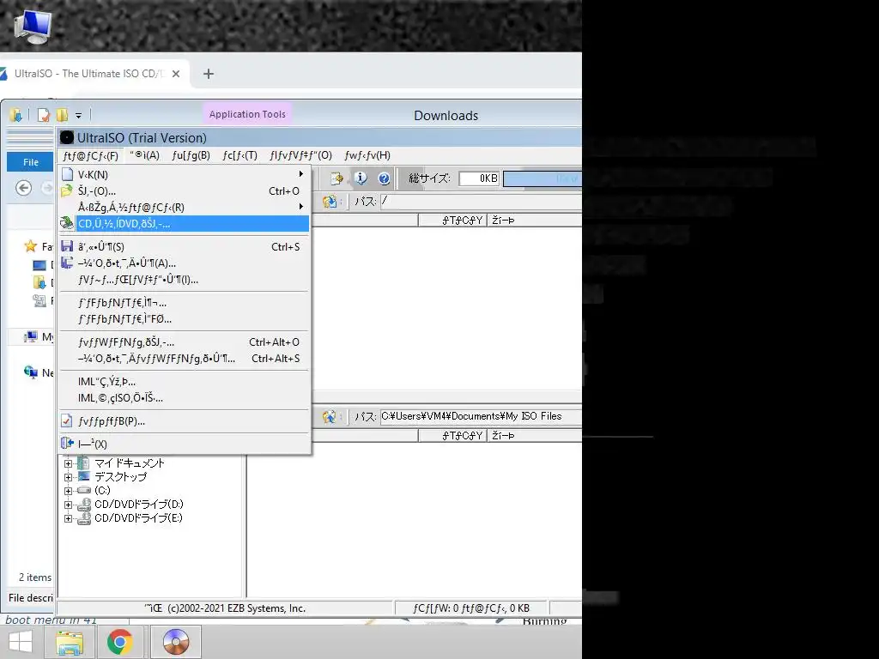Open File Explorer from the taskbar
The width and height of the screenshot is (879, 659).
(x=70, y=642)
